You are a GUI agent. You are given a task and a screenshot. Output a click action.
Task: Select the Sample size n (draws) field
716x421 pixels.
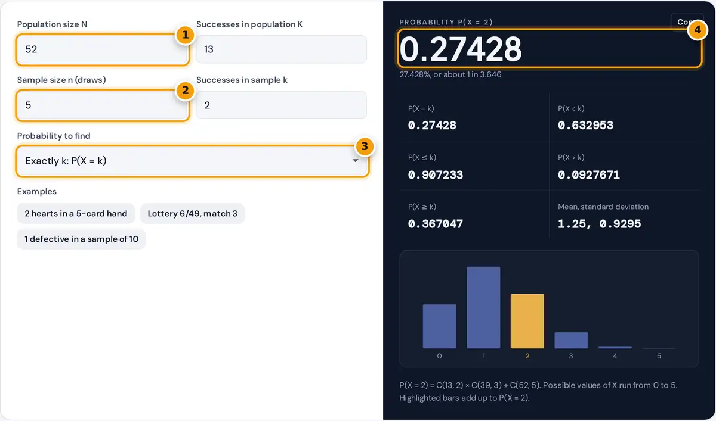(103, 105)
